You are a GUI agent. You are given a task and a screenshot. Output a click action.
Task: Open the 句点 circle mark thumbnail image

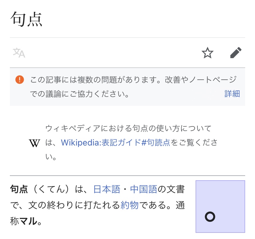[220, 206]
